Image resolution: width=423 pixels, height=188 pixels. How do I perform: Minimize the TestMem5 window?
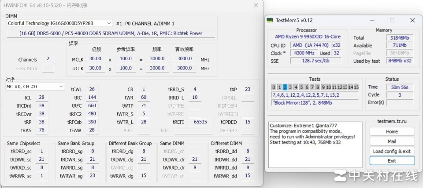(372, 20)
